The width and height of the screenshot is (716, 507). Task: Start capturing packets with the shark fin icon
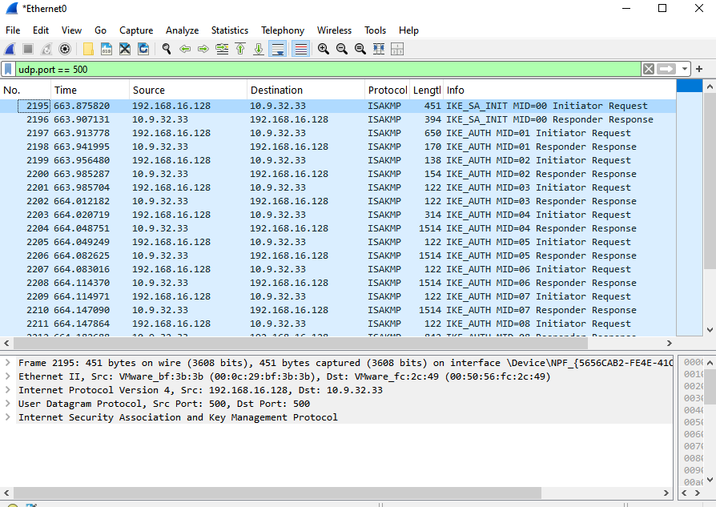(10, 49)
